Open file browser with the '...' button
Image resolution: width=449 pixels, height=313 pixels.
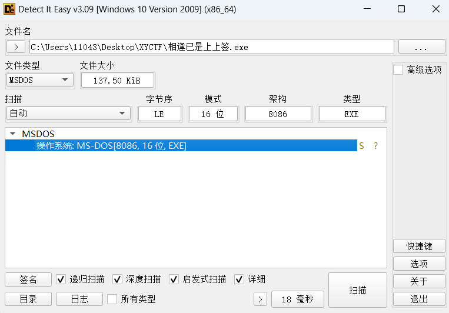(421, 46)
